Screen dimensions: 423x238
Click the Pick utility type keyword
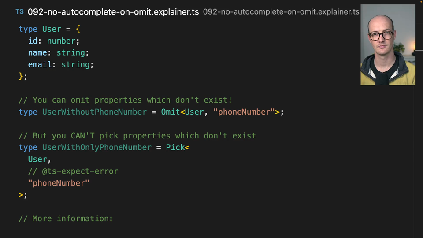pyautogui.click(x=175, y=148)
